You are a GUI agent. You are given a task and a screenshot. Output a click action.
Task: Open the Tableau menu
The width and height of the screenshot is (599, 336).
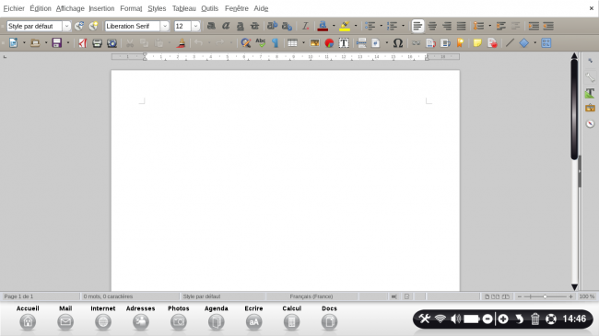[x=183, y=8]
